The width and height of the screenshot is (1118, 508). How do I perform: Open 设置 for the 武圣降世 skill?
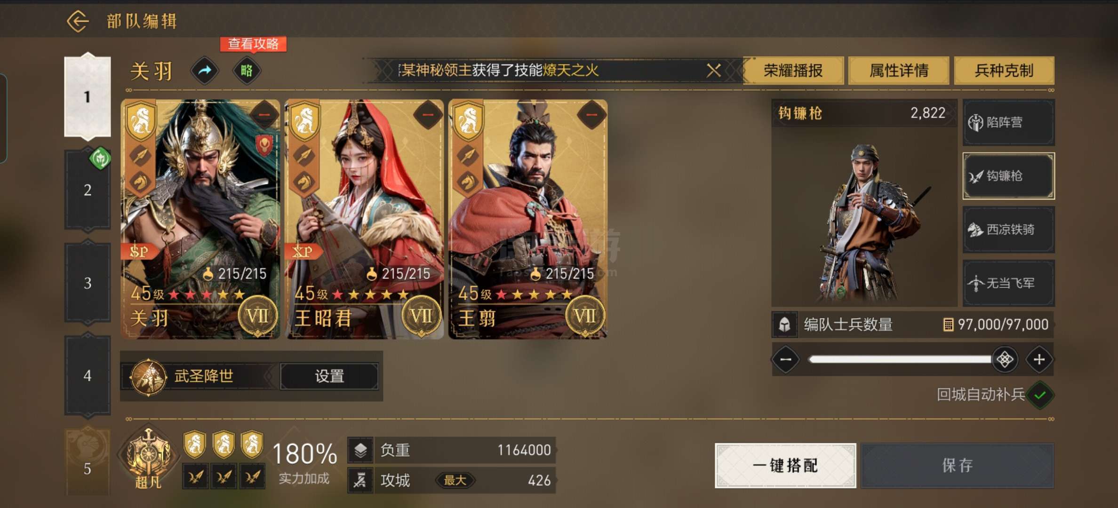pos(329,376)
